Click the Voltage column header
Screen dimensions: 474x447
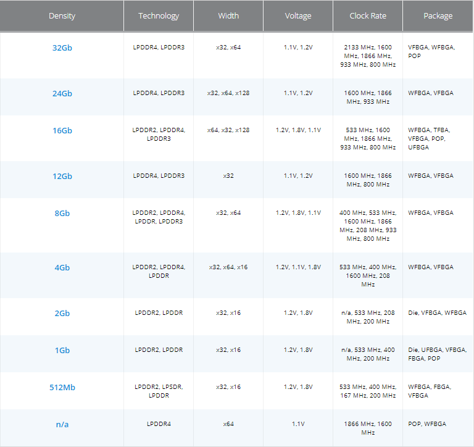(298, 16)
